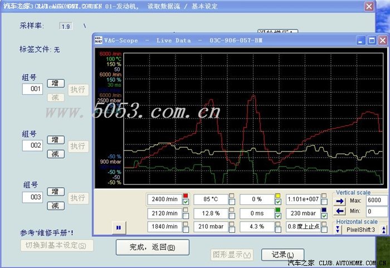This screenshot has height=268, width=390.
Task: Enable the 1.101e+007 trace checkbox
Action: point(324,202)
